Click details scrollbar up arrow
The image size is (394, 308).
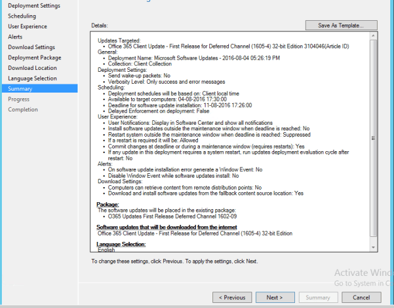point(373,36)
